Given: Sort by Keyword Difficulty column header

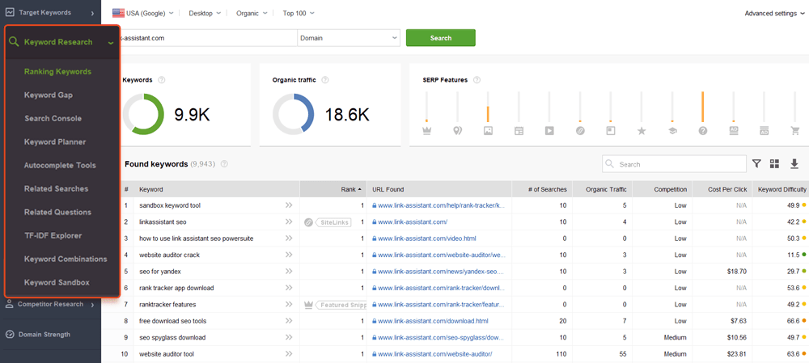Looking at the screenshot, I should (781, 189).
